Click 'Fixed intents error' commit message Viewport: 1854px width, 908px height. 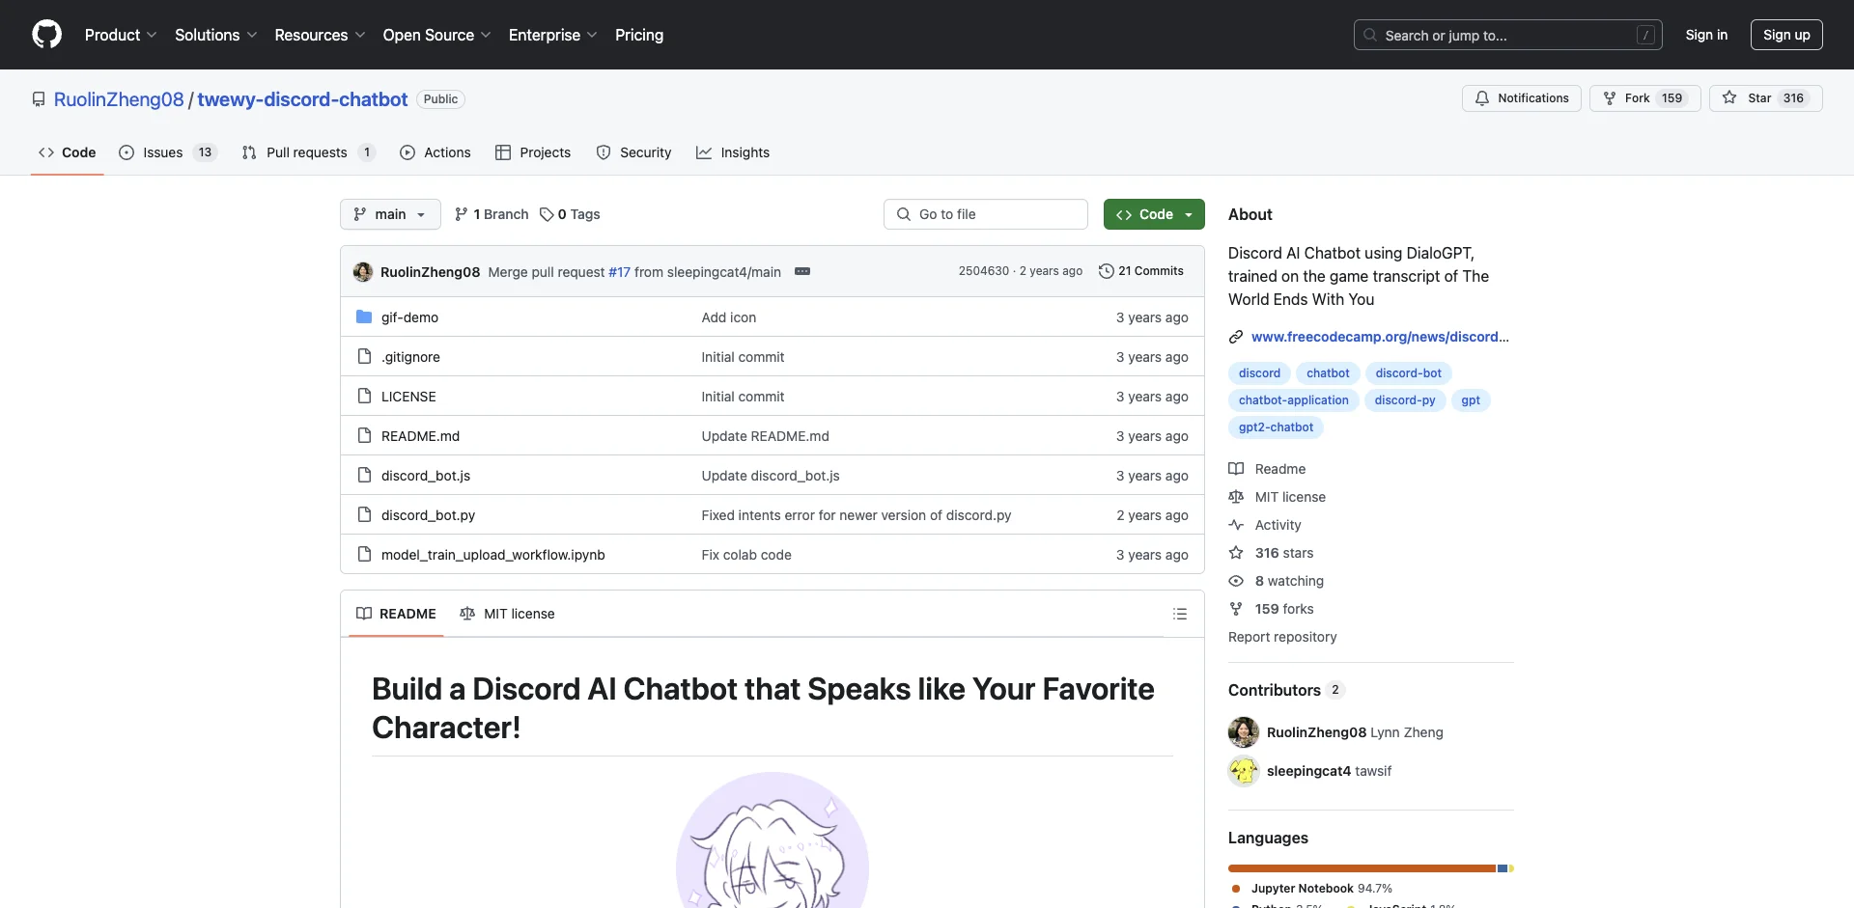click(856, 515)
